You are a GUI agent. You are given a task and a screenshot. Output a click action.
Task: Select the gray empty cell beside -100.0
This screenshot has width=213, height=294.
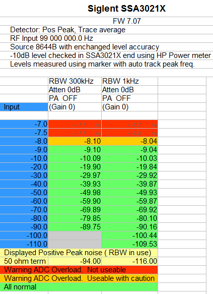[75, 236]
